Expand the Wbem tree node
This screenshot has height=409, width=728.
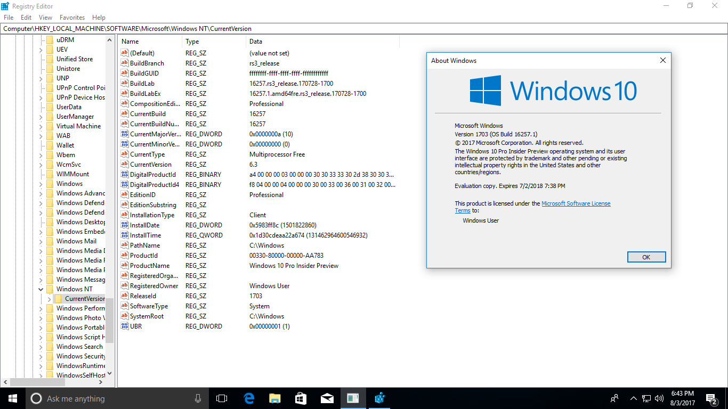pos(41,155)
